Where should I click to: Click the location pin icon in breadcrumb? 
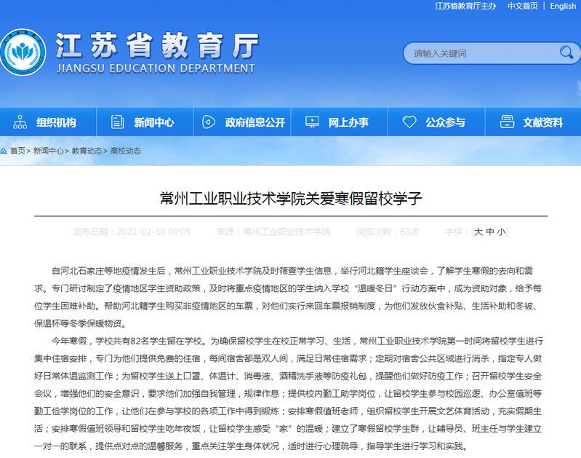click(4, 151)
